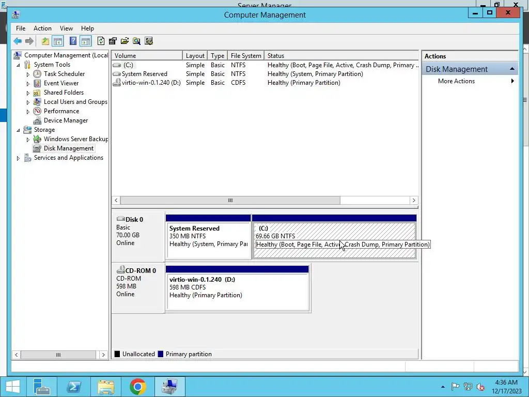The height and width of the screenshot is (397, 529).
Task: Open the Help menu
Action: click(87, 28)
